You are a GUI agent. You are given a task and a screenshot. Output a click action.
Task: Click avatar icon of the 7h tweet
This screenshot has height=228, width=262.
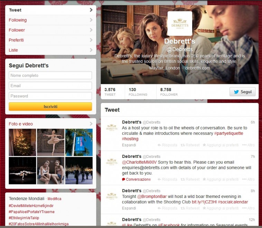tap(112, 162)
